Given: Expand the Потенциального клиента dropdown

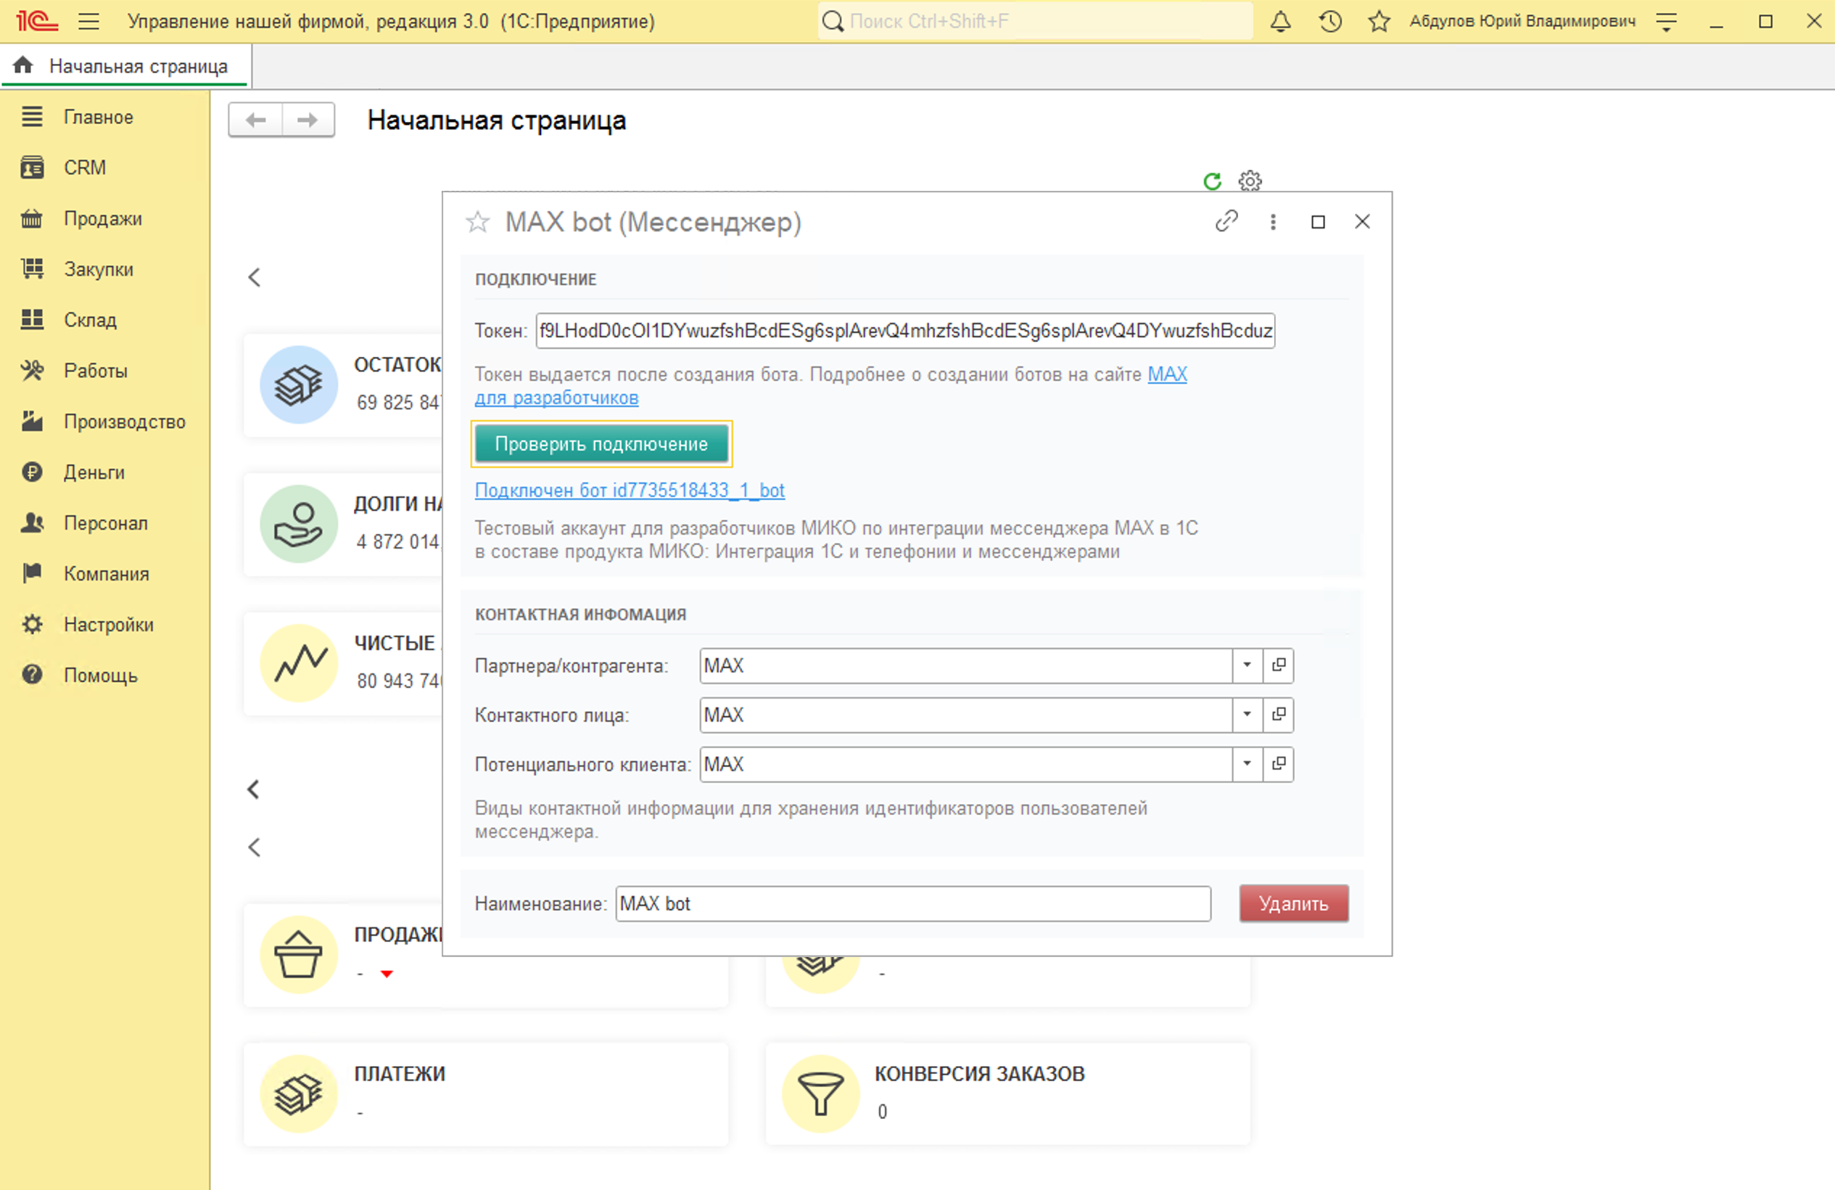Looking at the screenshot, I should (x=1247, y=764).
